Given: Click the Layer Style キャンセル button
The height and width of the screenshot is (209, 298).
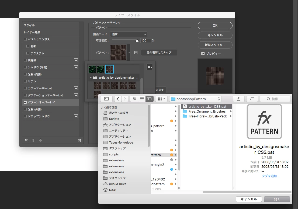Looking at the screenshot, I should click(x=215, y=35).
